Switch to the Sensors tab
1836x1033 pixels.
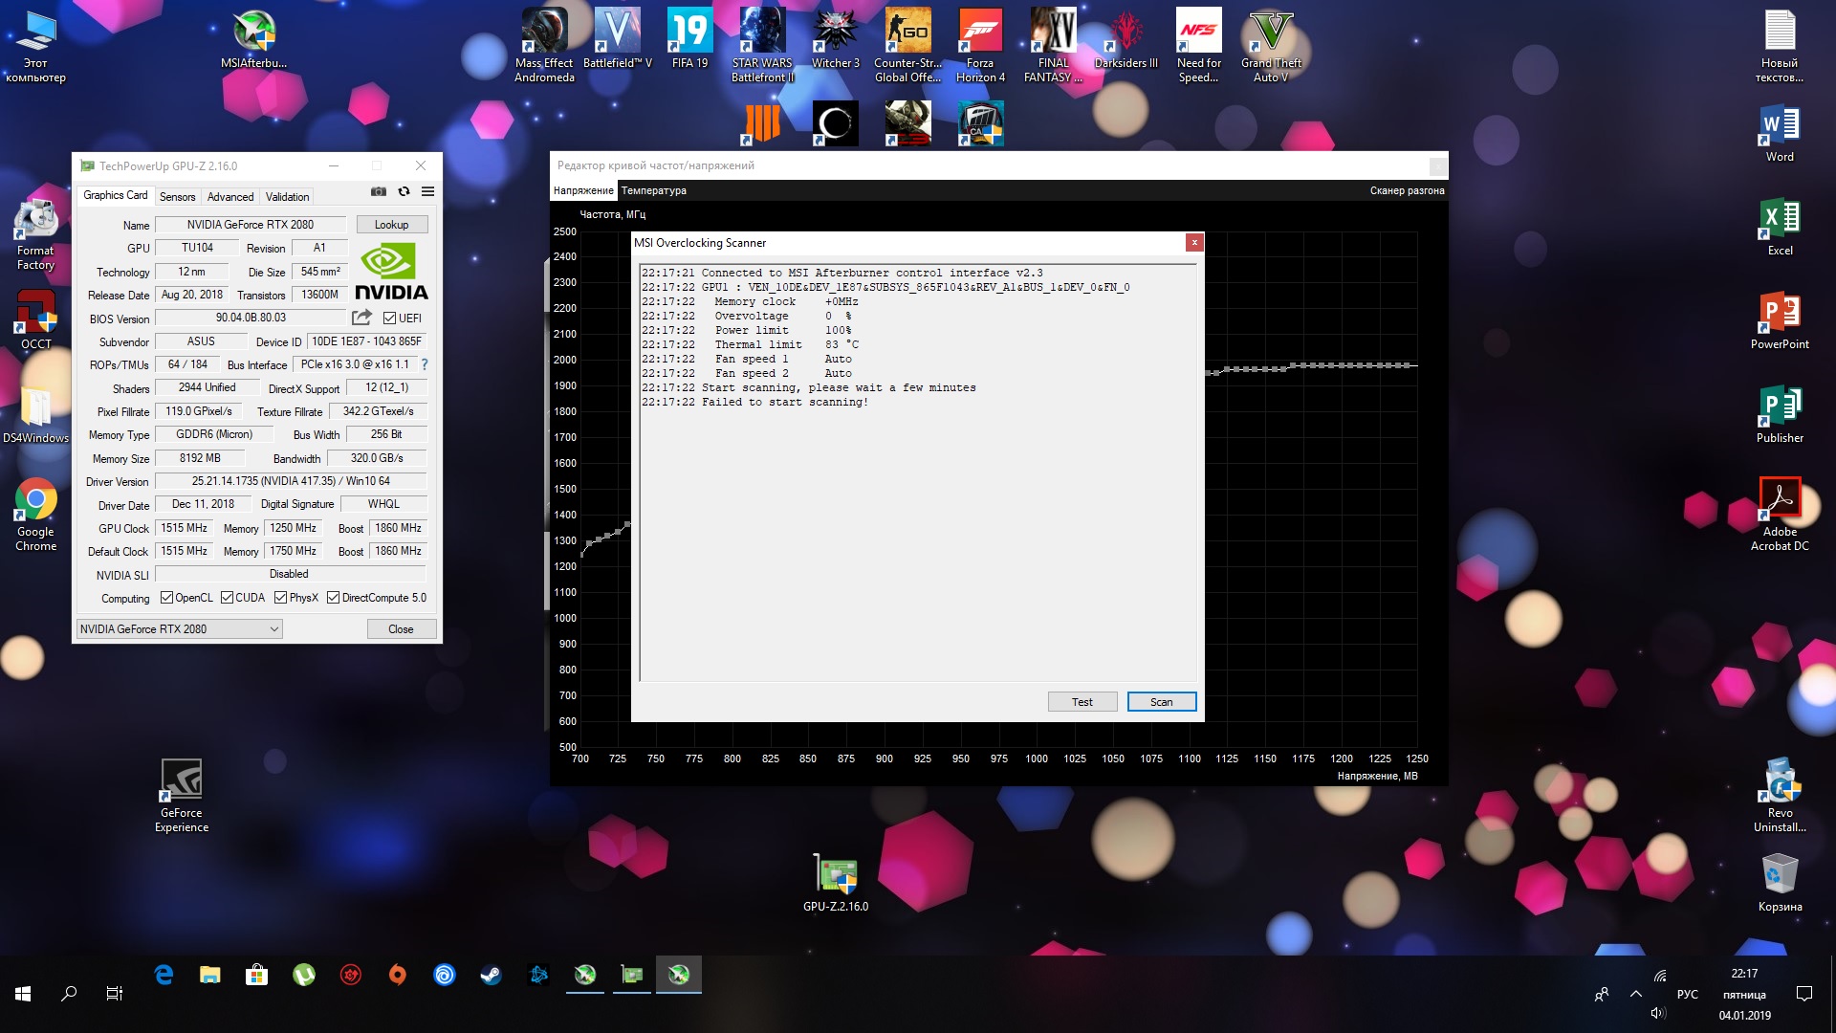(x=177, y=197)
